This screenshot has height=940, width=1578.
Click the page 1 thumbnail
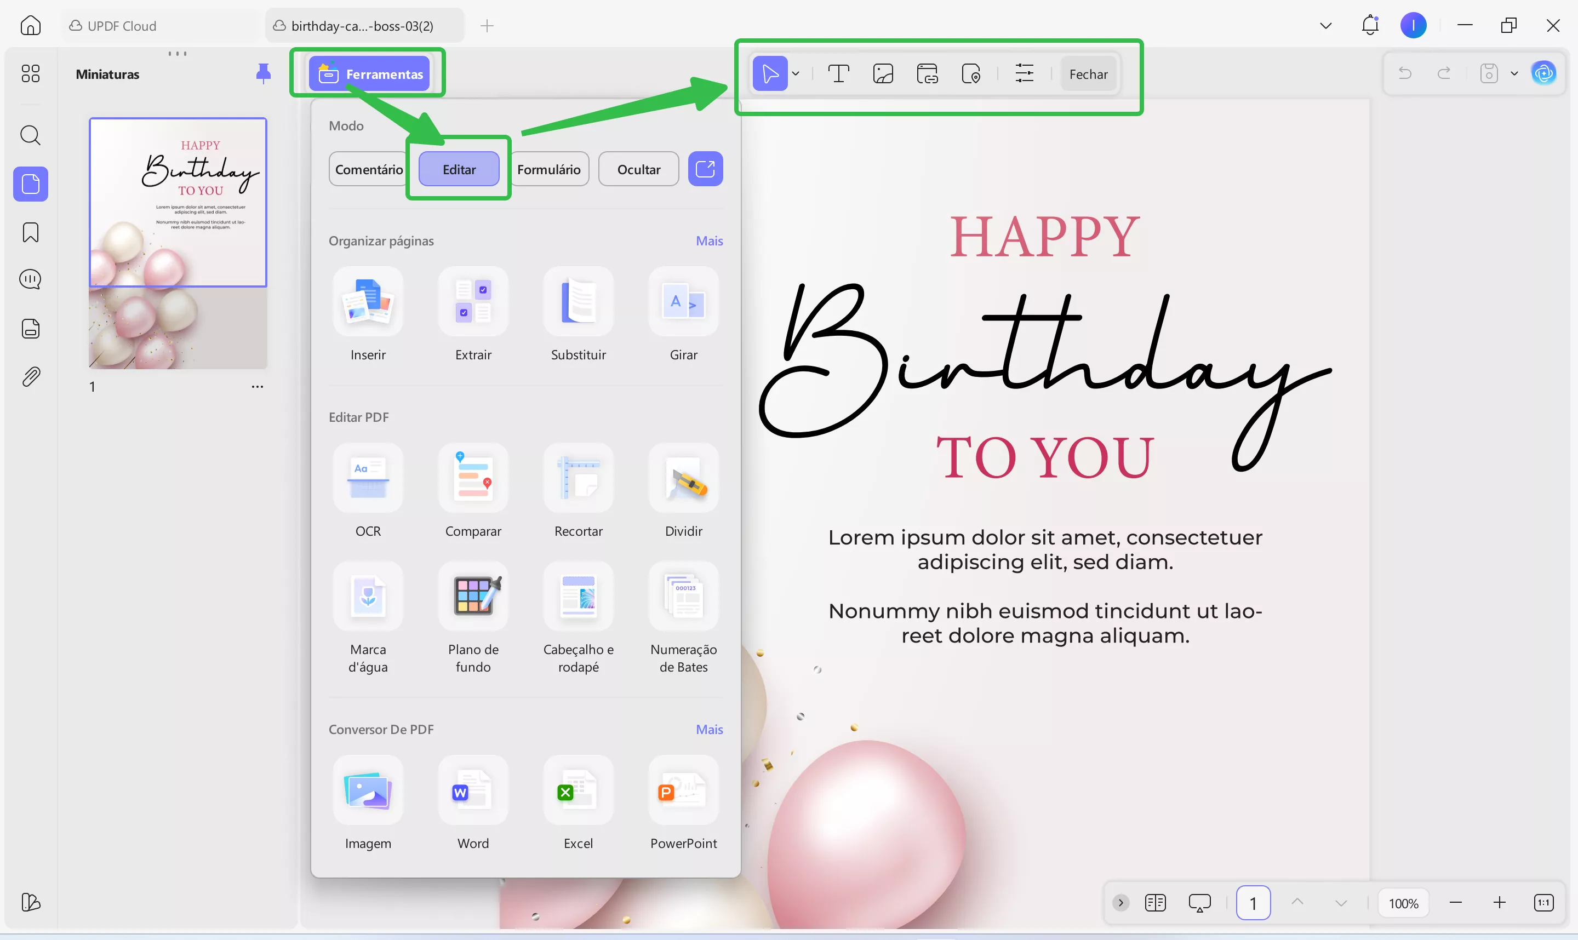[x=178, y=243]
